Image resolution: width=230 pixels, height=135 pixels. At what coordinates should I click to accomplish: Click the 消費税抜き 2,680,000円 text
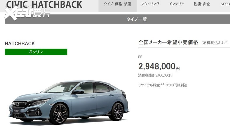pos(155,75)
